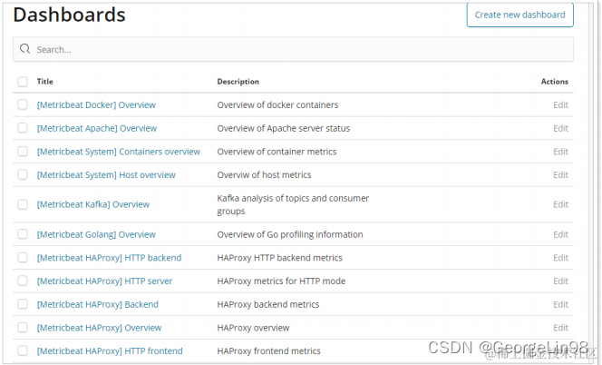Image resolution: width=602 pixels, height=365 pixels.
Task: Open [Metricbeat HAProxy] HTTP server link
Action: tap(104, 281)
